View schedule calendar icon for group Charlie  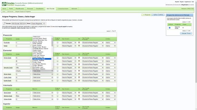pos(79,71)
